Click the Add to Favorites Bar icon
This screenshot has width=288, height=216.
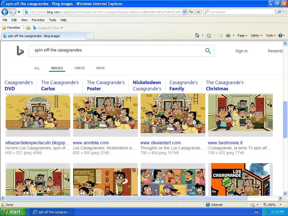pyautogui.click(x=28, y=28)
